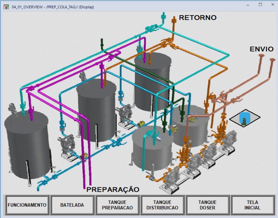
Task: Click the blue sump pump diamond icon
Action: click(x=245, y=118)
